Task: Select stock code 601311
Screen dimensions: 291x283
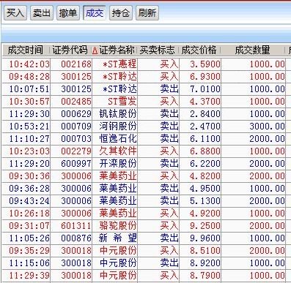Action: (76, 226)
